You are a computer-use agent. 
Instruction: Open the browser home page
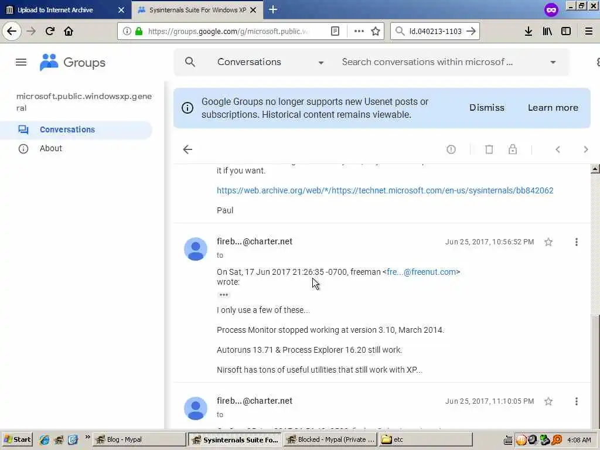(69, 31)
